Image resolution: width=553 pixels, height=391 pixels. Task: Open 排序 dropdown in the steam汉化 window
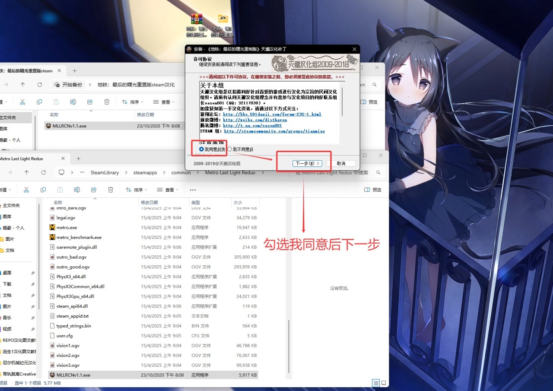pyautogui.click(x=132, y=102)
